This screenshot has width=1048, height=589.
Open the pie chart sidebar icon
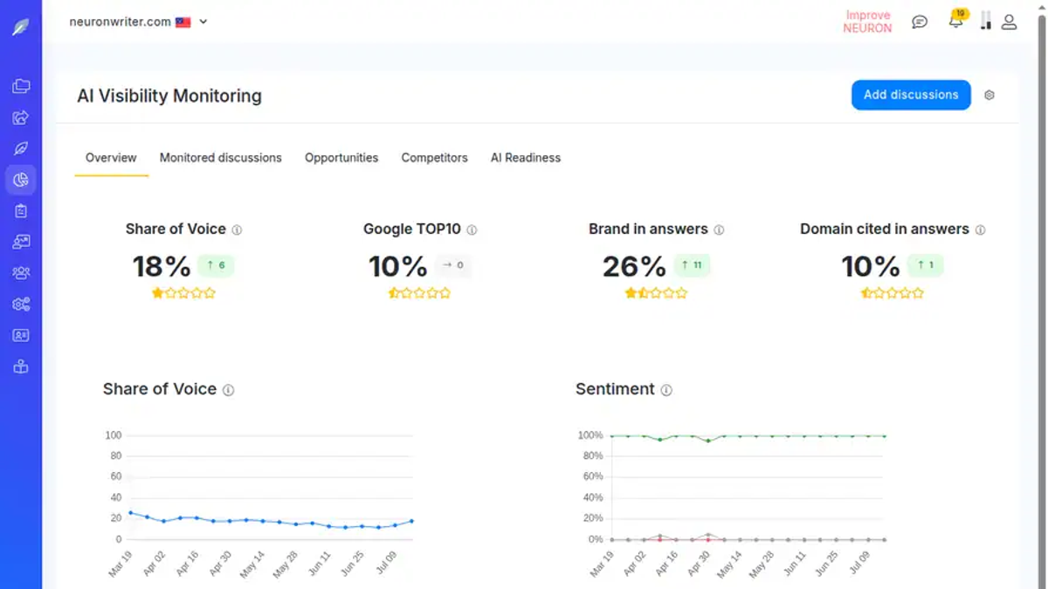(21, 180)
